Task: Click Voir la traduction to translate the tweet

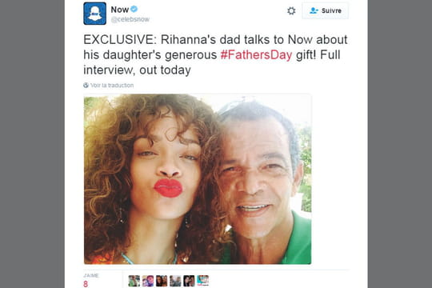Action: 112,85
